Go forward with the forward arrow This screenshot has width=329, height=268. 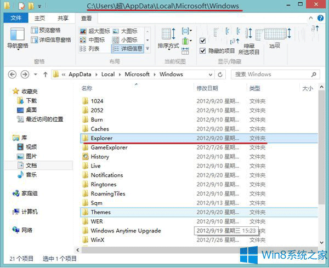25,75
